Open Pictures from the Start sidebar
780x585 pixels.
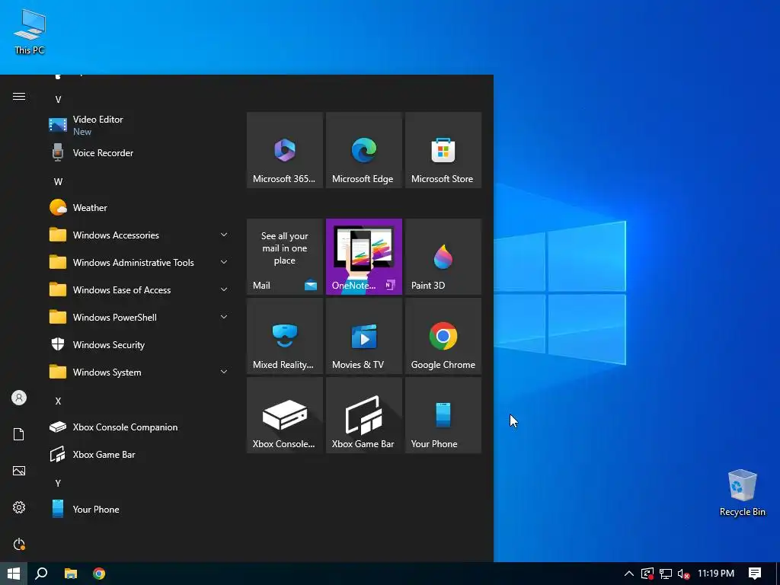coord(19,471)
